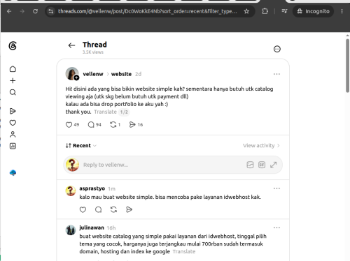Open browser three-dot menu
Image resolution: width=350 pixels, height=261 pixels.
(x=342, y=11)
